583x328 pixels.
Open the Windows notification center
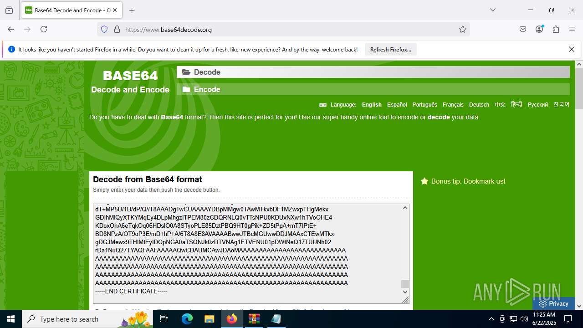[568, 319]
